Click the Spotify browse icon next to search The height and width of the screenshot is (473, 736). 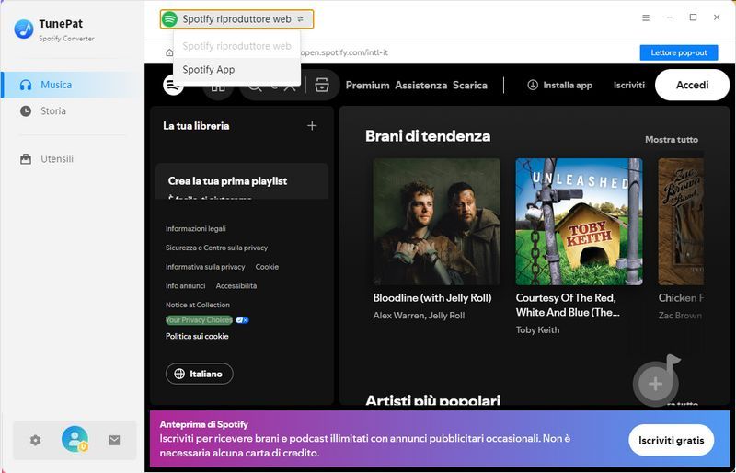[321, 85]
